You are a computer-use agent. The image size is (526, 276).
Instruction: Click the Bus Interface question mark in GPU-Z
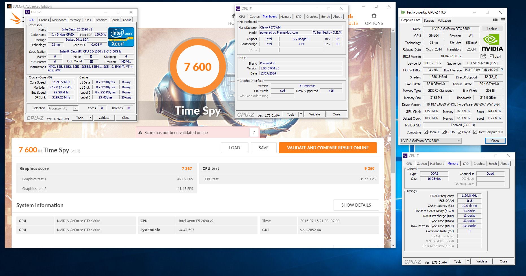pos(502,70)
